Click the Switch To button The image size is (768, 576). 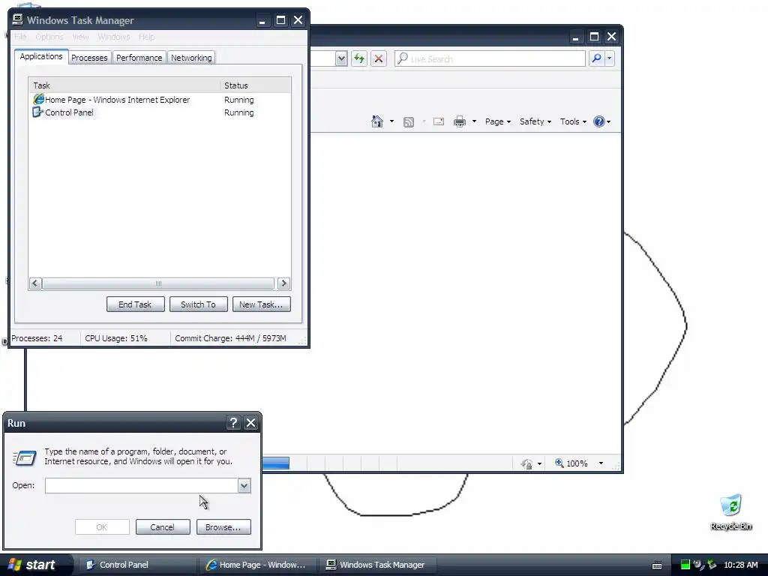(x=198, y=304)
